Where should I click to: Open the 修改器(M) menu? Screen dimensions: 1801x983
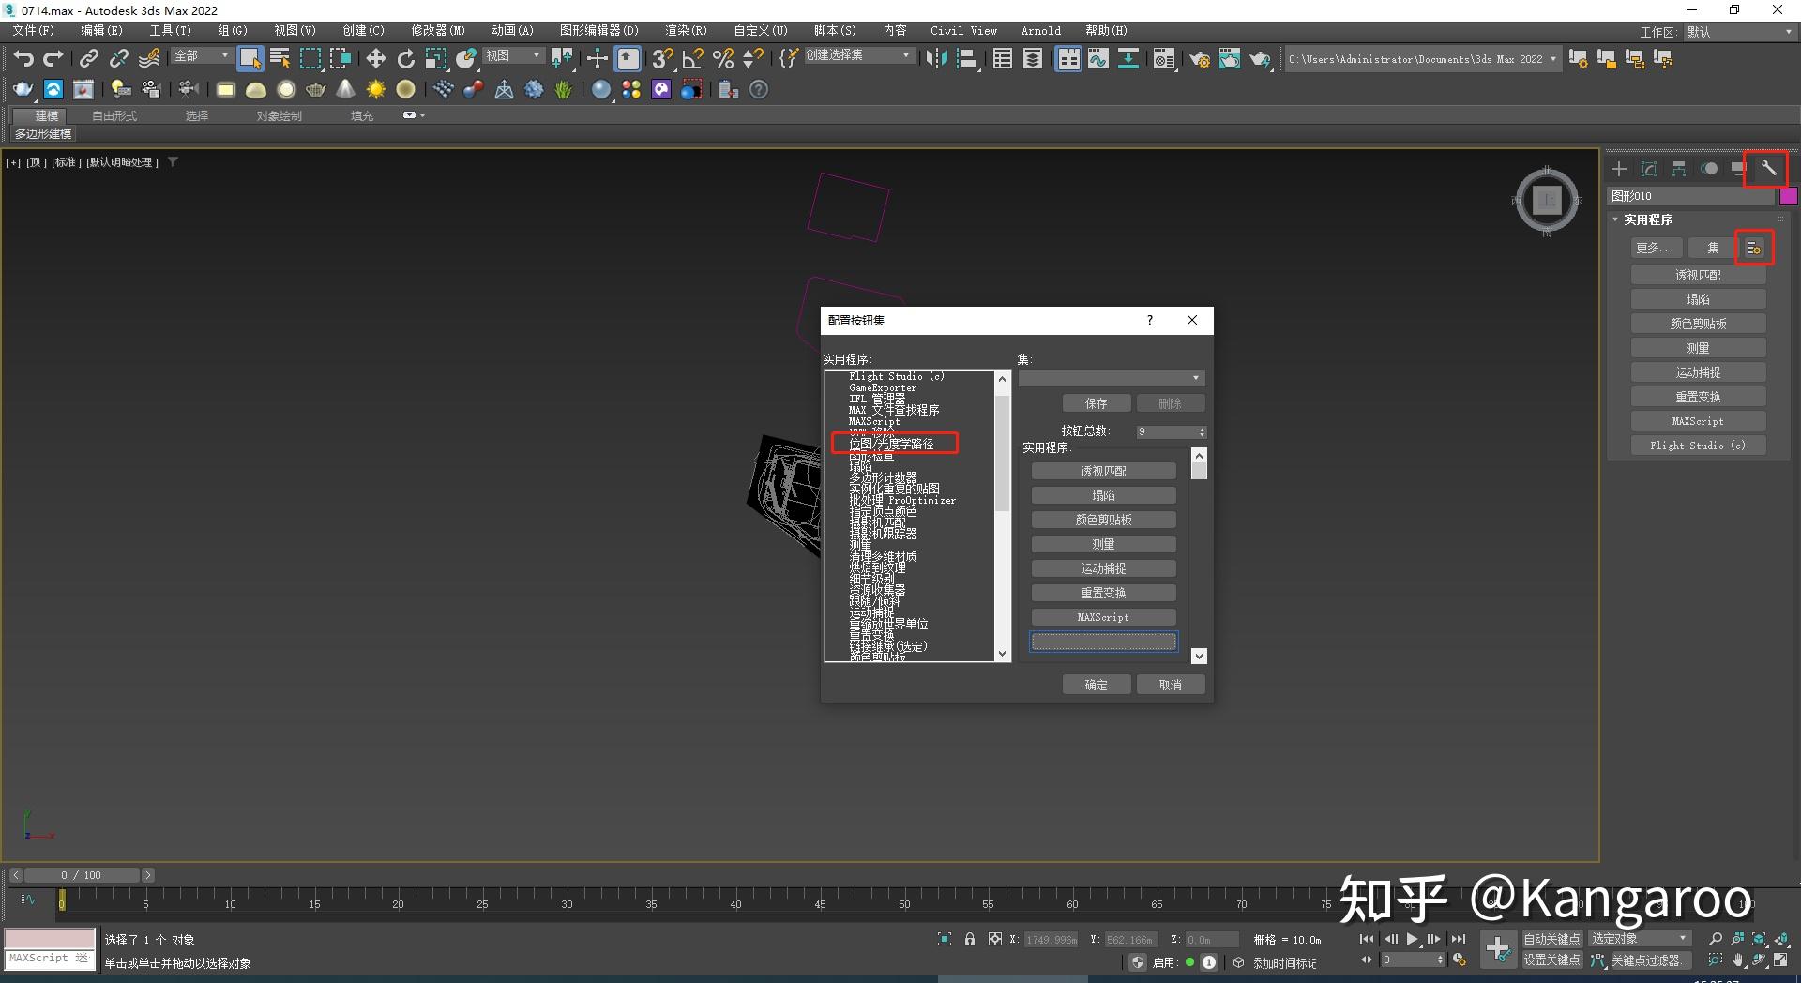[438, 30]
